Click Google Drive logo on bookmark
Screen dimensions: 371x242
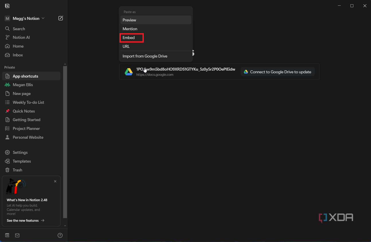pos(129,72)
